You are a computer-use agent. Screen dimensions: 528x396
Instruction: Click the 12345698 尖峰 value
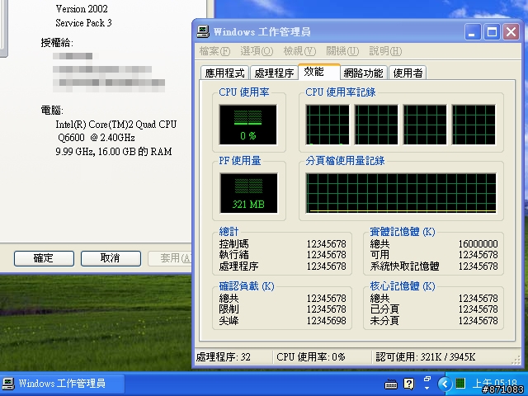click(327, 321)
